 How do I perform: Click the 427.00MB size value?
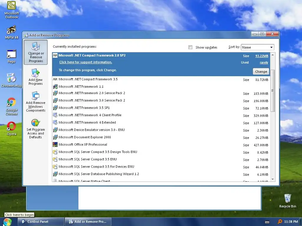click(x=261, y=145)
